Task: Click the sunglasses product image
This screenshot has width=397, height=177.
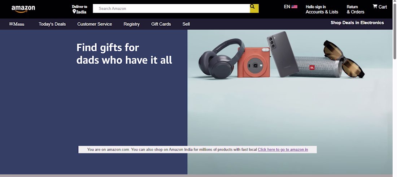Action: 344,59
